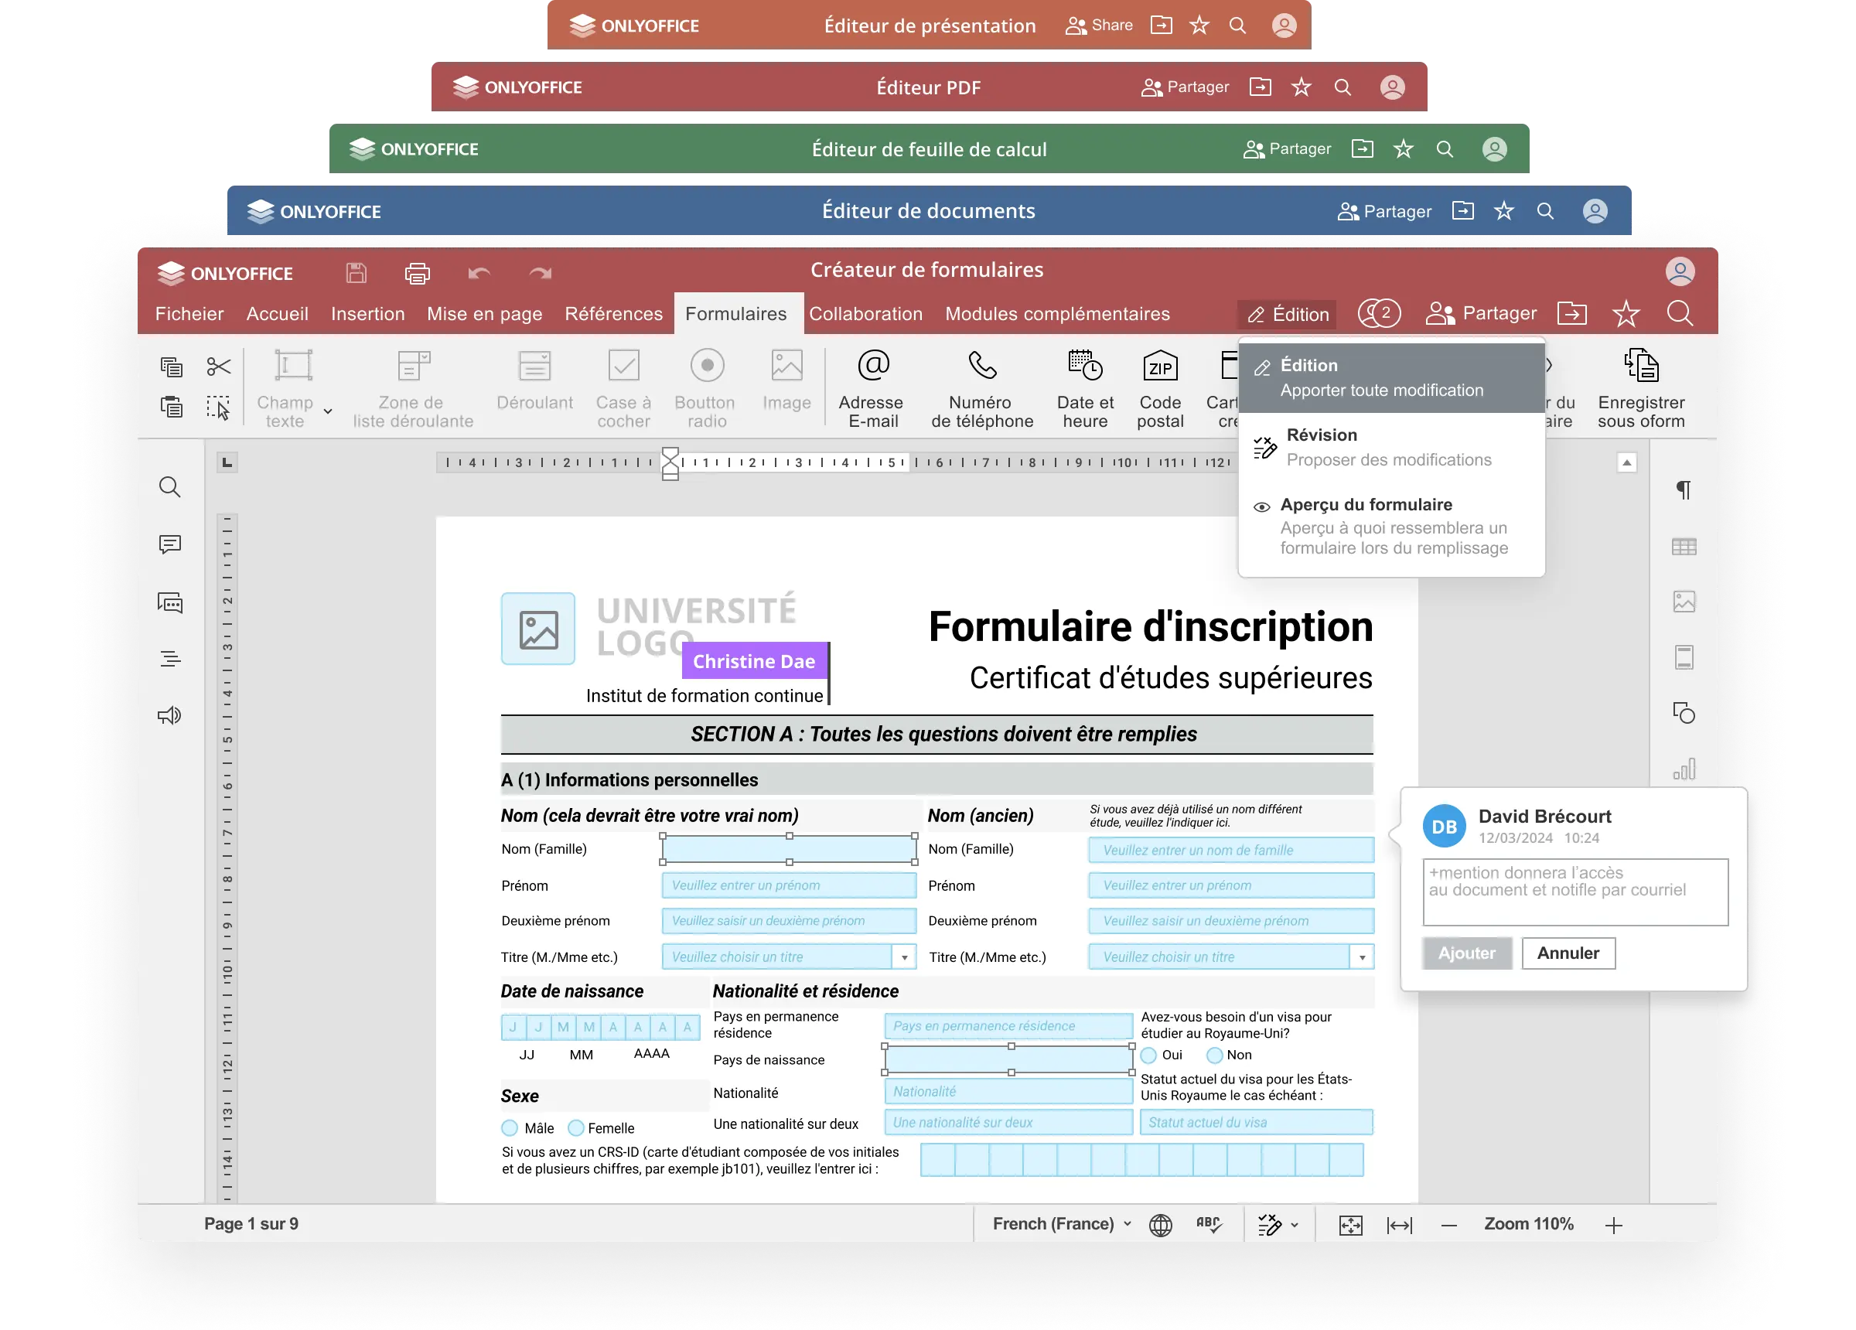Viewport: 1856px width, 1330px height.
Task: Open the Titre dropdown under Nom (ancien)
Action: (1362, 957)
